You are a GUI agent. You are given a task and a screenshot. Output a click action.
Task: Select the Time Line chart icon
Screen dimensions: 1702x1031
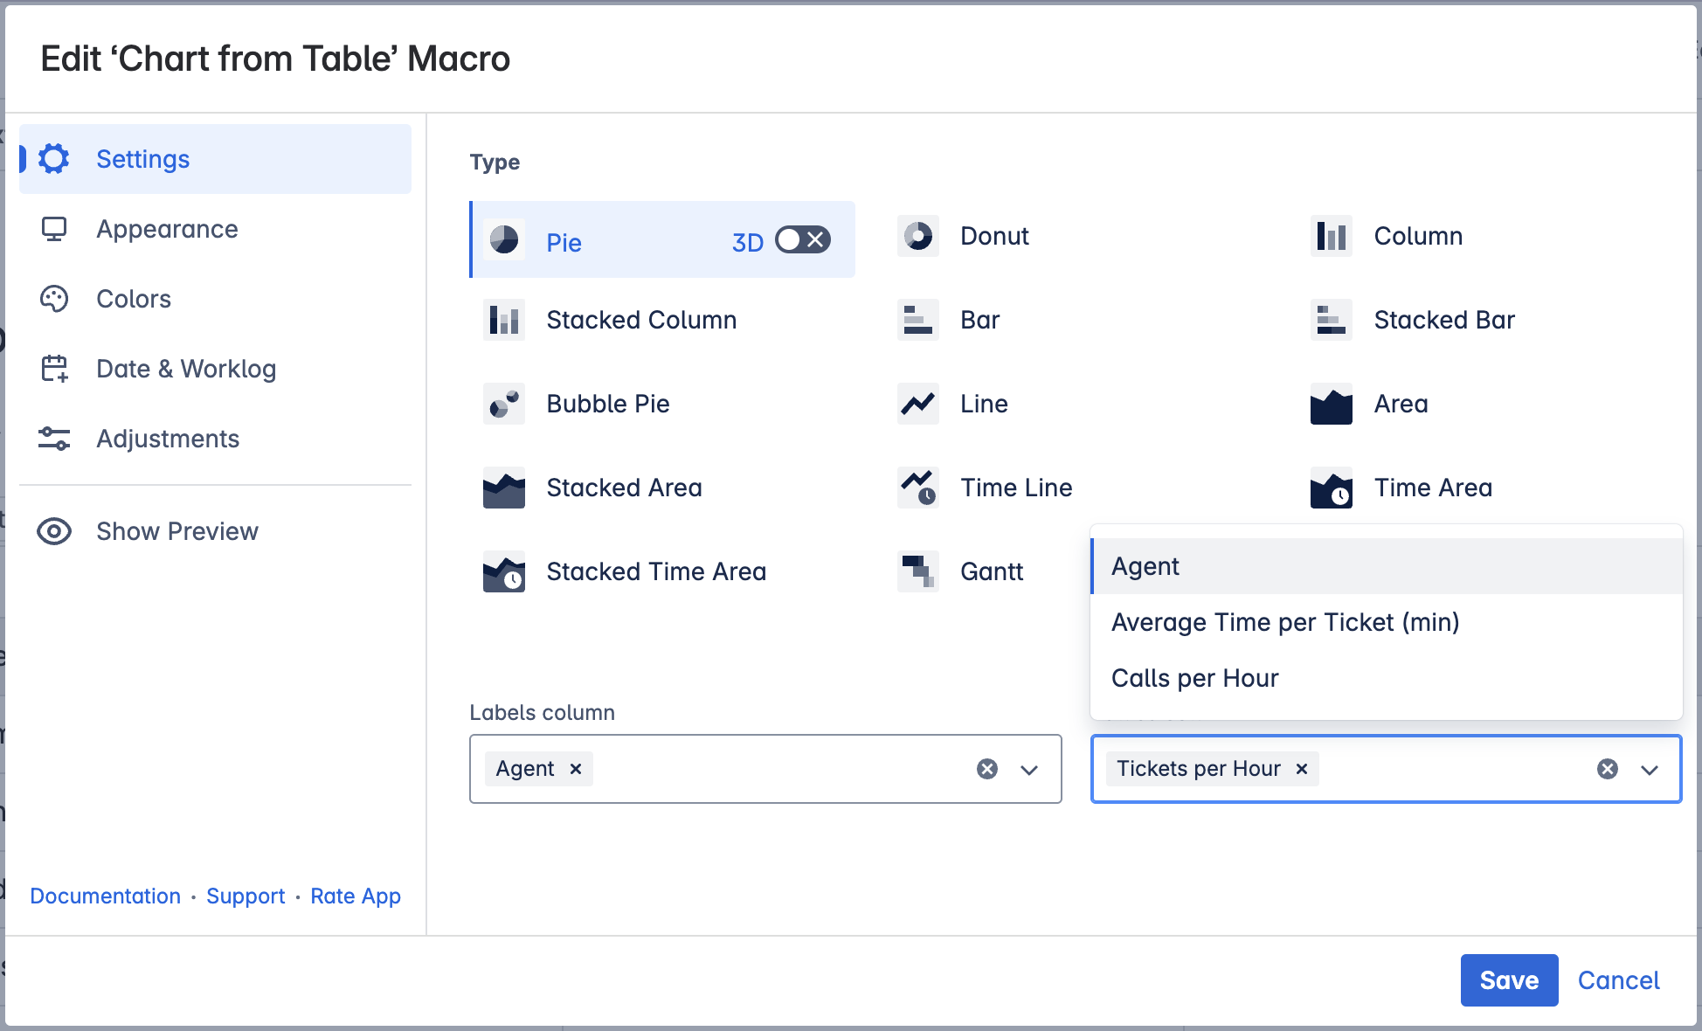click(x=917, y=488)
